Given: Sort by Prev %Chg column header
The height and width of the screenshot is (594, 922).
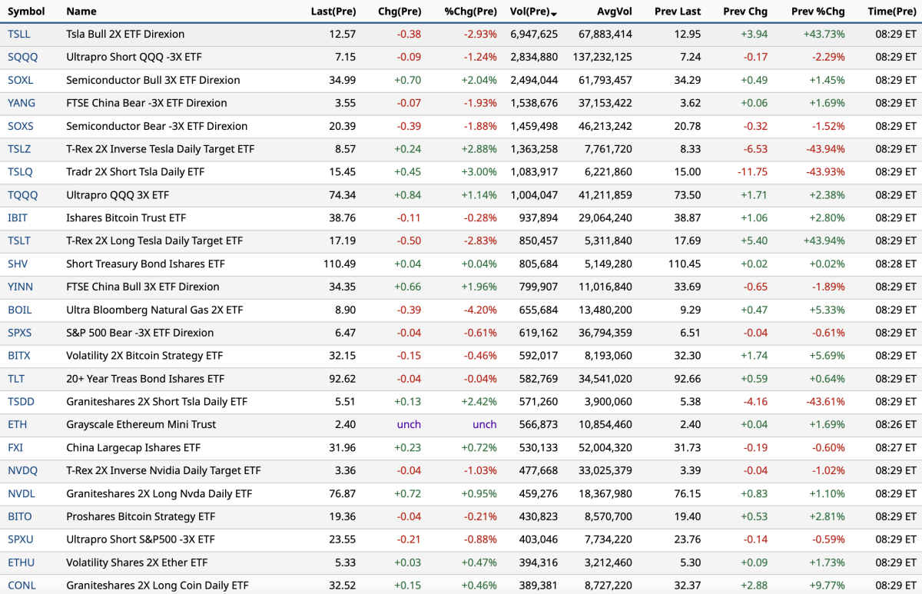Looking at the screenshot, I should [x=818, y=12].
